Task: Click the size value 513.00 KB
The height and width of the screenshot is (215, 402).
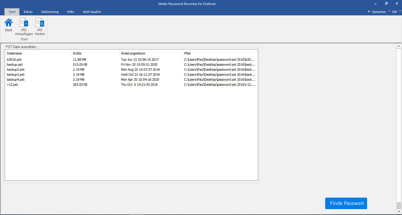Action: pos(80,64)
